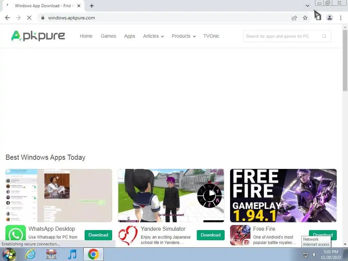348x261 pixels.
Task: Open the Free Fire gameplay banner
Action: click(283, 195)
